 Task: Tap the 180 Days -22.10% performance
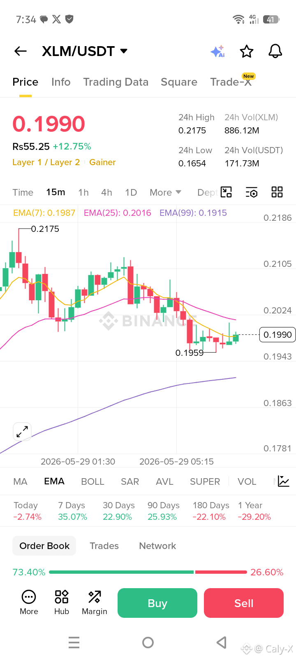(211, 511)
